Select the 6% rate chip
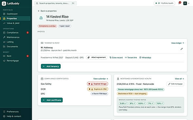The height and width of the screenshot is (120, 193). click(x=132, y=103)
